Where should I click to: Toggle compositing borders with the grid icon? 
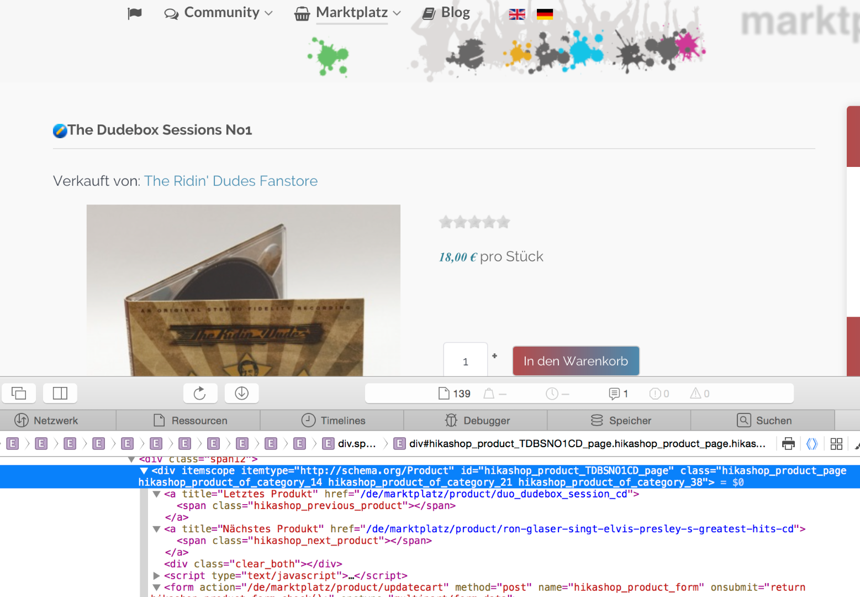(x=836, y=444)
